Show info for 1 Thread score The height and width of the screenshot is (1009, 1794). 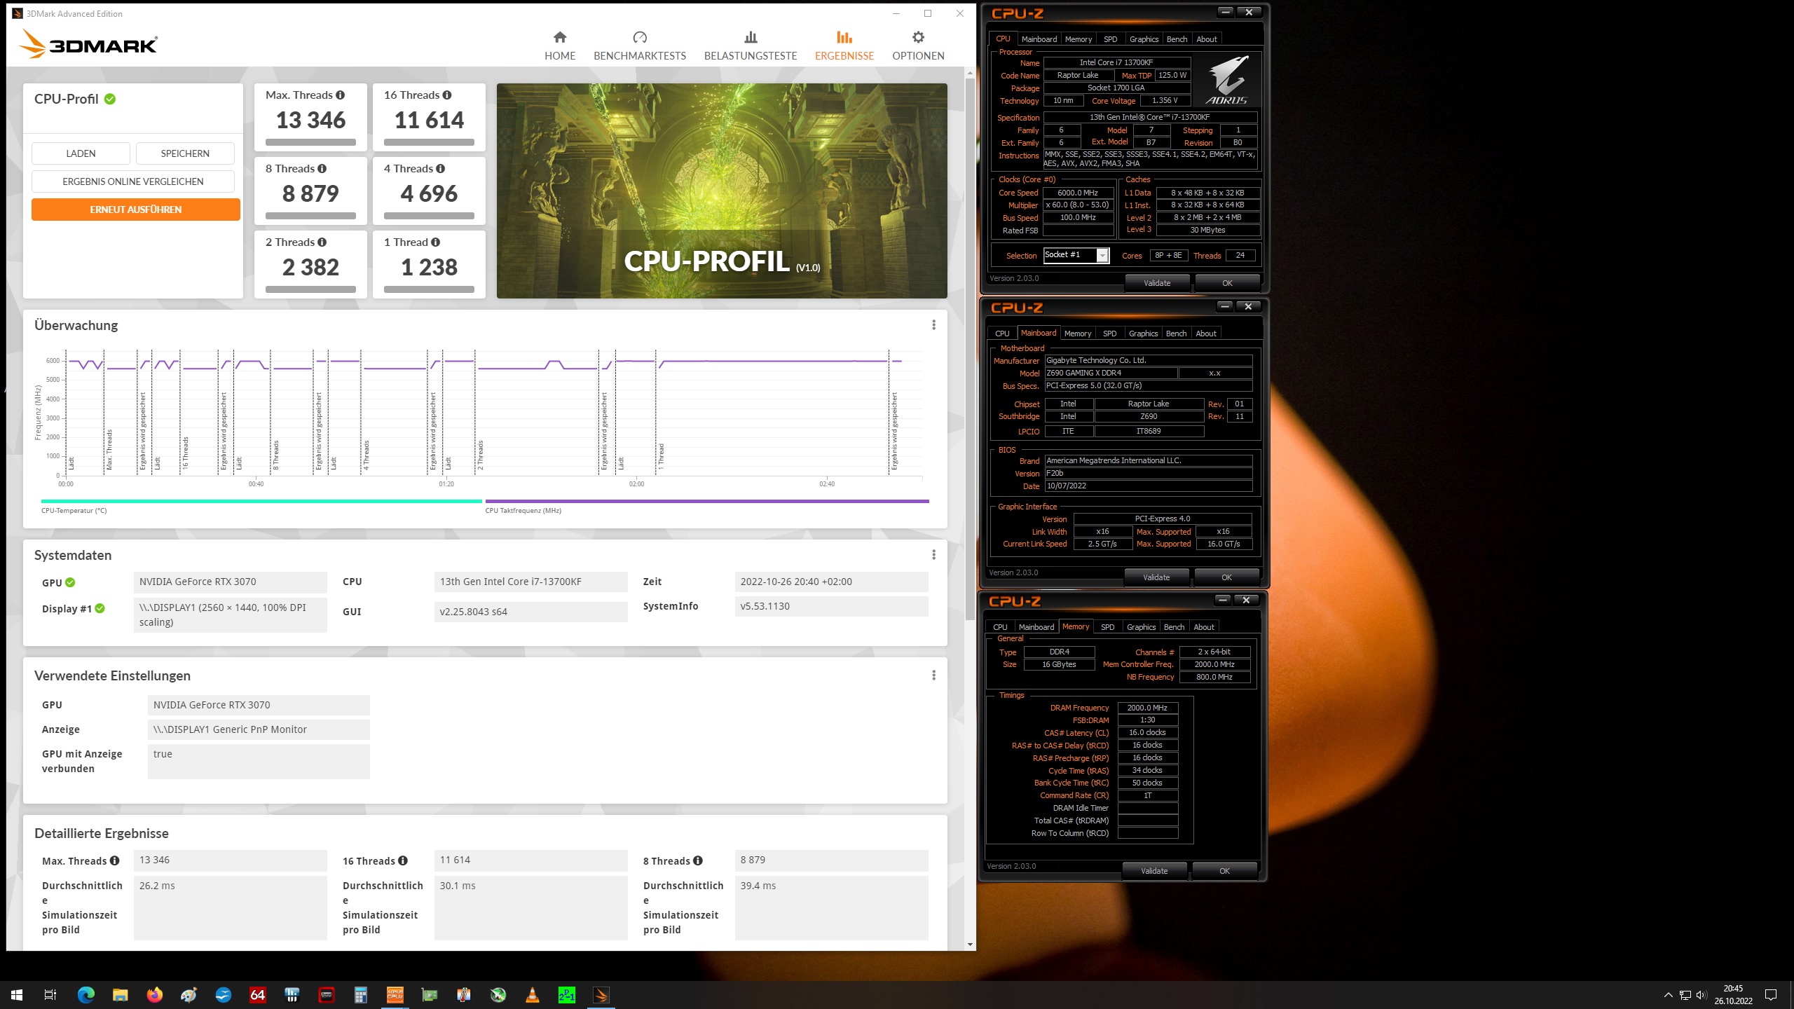(x=435, y=242)
